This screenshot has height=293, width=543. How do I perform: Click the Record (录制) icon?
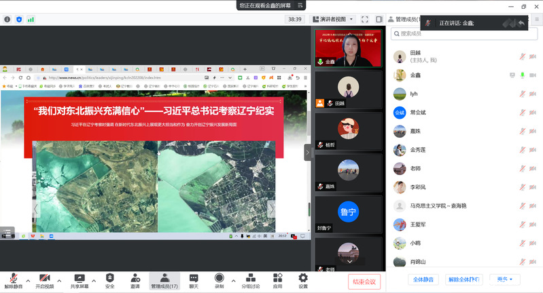219,281
